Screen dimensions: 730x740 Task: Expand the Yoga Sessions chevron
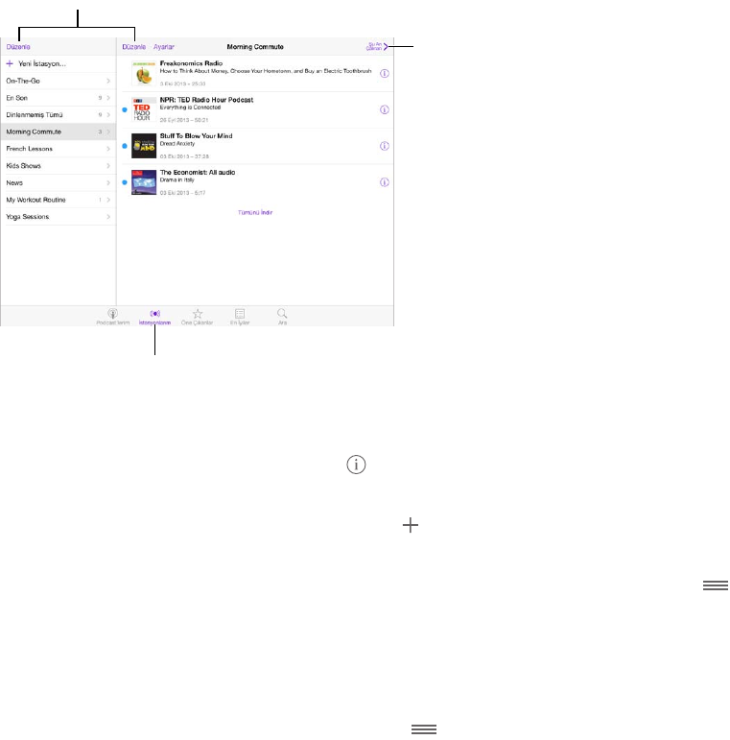click(108, 217)
